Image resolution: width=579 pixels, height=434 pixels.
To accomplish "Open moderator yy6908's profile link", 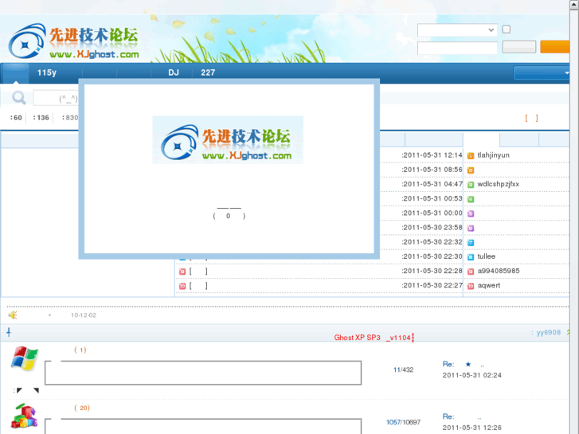I will [x=549, y=332].
